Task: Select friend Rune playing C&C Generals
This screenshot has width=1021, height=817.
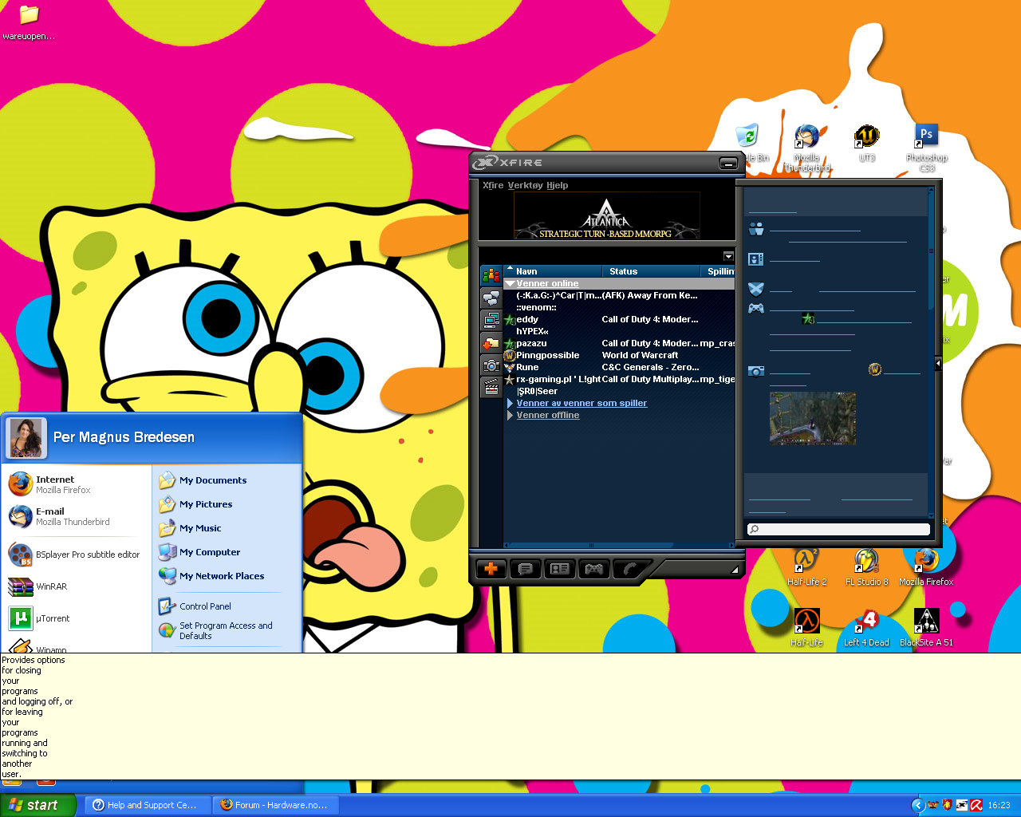Action: coord(618,367)
